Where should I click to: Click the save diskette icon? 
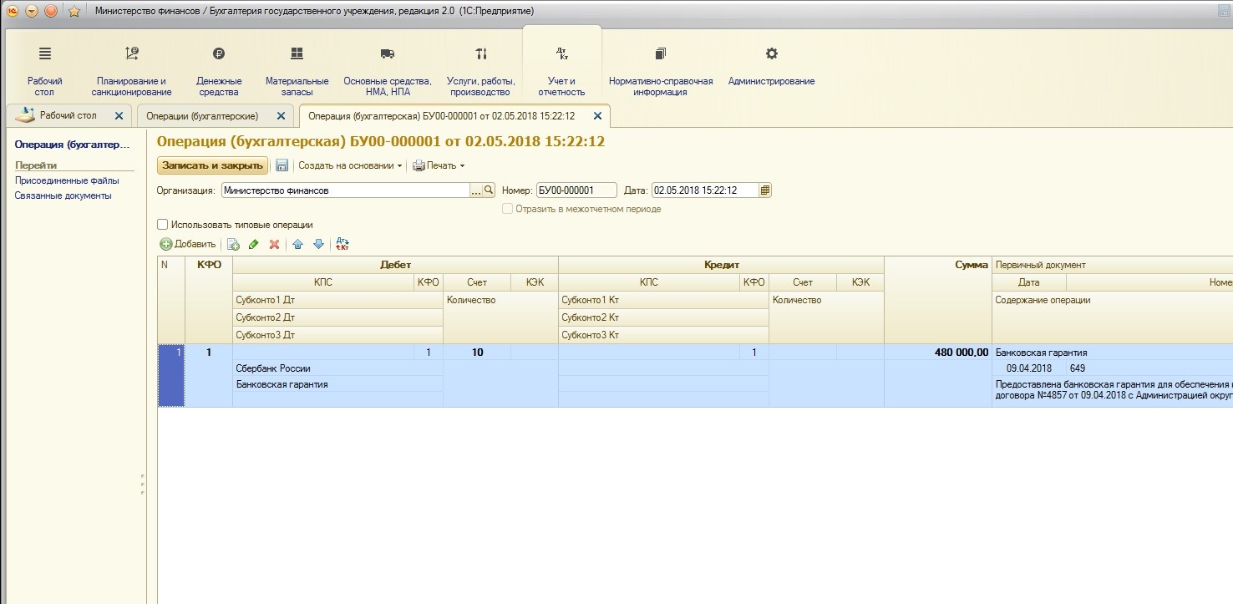(x=282, y=165)
